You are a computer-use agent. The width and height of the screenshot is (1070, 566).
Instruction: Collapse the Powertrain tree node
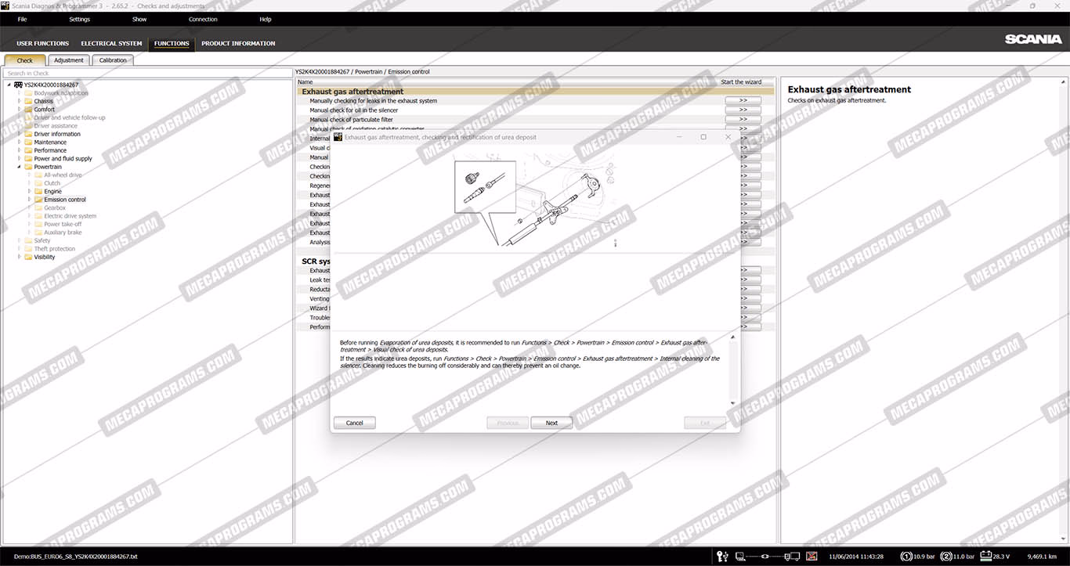tap(20, 167)
